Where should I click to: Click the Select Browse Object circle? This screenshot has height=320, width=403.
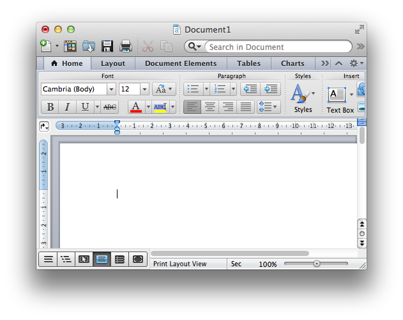362,234
